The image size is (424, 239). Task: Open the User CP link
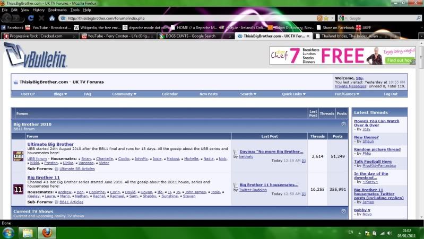pos(28,94)
